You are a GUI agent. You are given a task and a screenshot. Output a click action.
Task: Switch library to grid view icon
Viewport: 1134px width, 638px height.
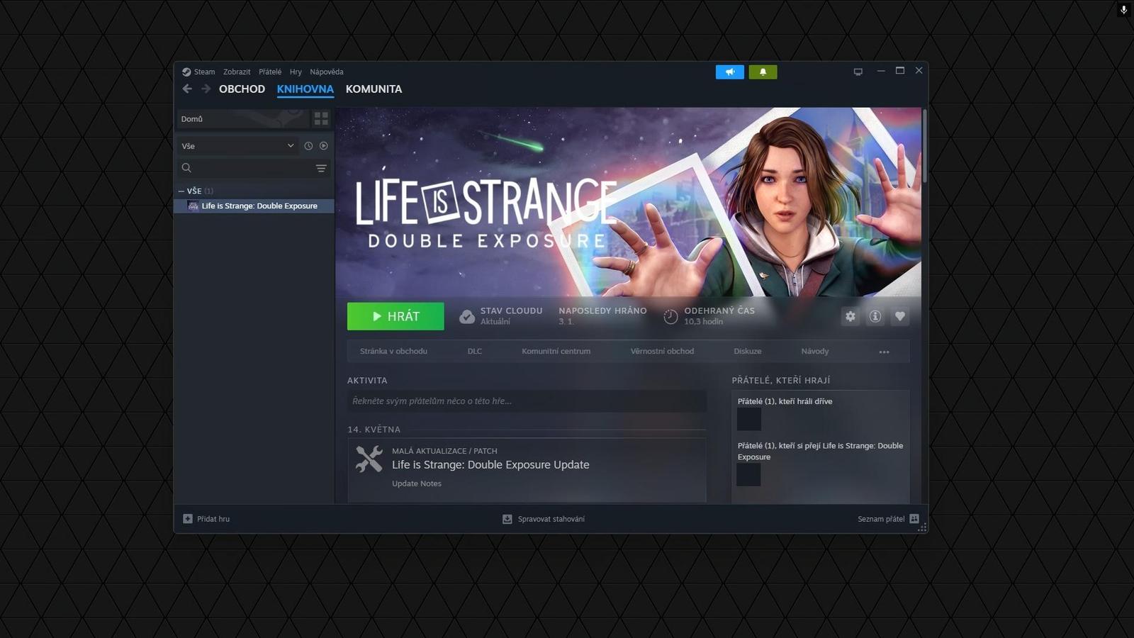pyautogui.click(x=321, y=118)
